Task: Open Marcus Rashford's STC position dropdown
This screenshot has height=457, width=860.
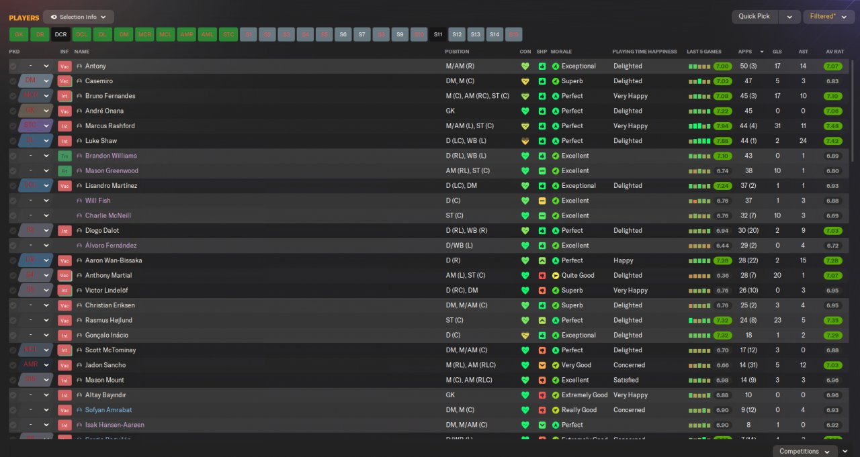Action: click(x=36, y=126)
